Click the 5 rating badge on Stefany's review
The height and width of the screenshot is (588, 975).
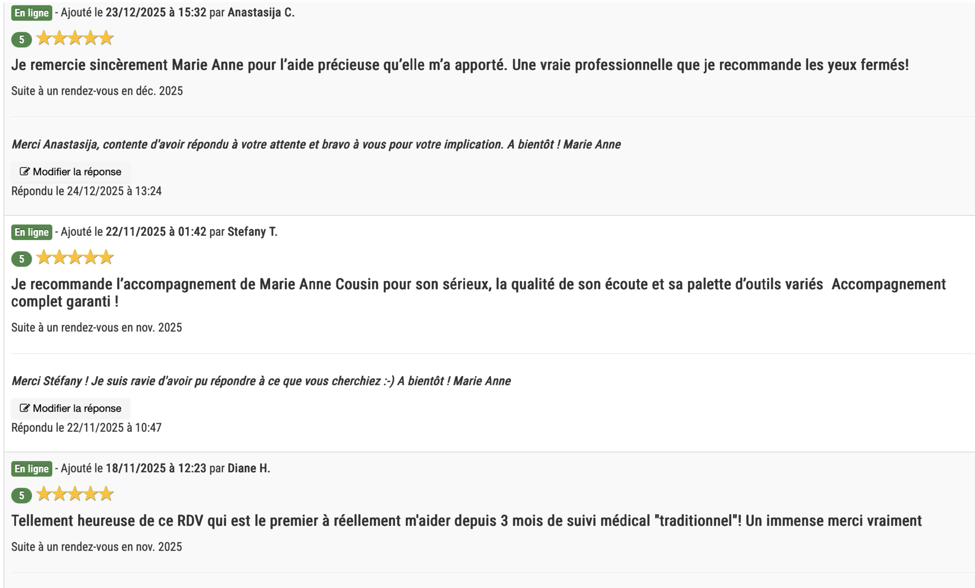pyautogui.click(x=21, y=259)
